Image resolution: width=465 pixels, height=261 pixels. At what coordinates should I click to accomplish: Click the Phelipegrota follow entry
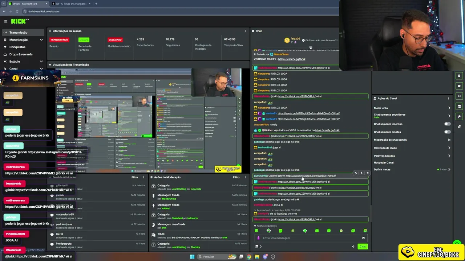tap(98, 245)
